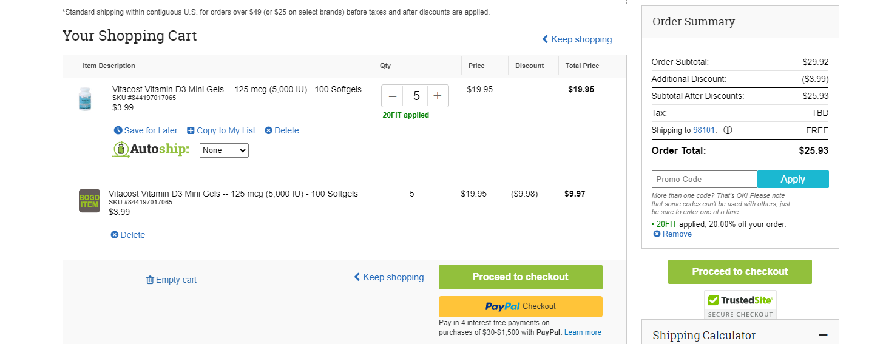883x344 pixels.
Task: Collapse the Shipping Calculator panel
Action: click(x=823, y=335)
